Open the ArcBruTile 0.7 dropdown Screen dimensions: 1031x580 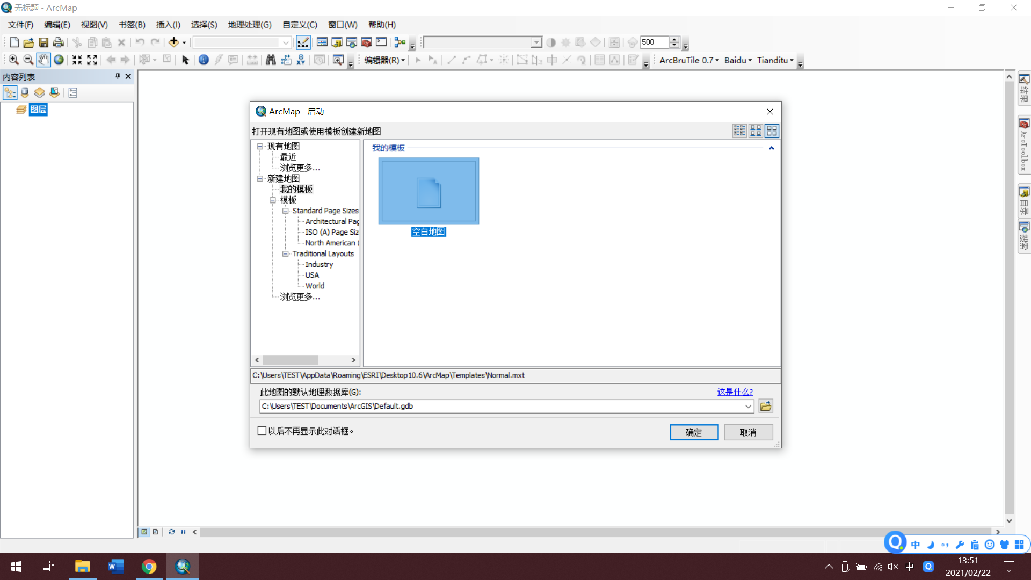pos(689,60)
